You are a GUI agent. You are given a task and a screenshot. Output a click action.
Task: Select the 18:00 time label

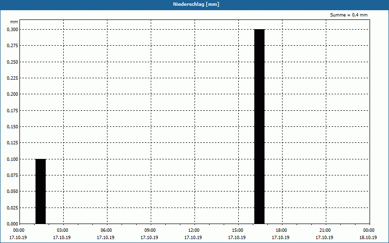[x=282, y=230]
